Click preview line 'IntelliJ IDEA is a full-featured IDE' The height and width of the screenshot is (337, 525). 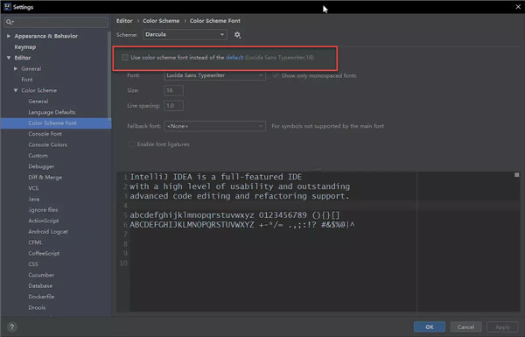pos(215,177)
